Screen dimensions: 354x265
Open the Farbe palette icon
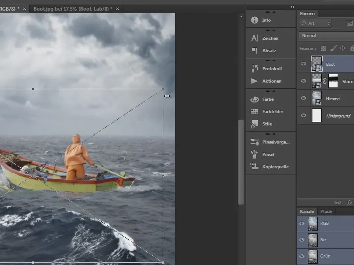[254, 99]
